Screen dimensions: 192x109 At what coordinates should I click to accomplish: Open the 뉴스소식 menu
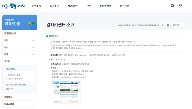pyautogui.click(x=54, y=6)
